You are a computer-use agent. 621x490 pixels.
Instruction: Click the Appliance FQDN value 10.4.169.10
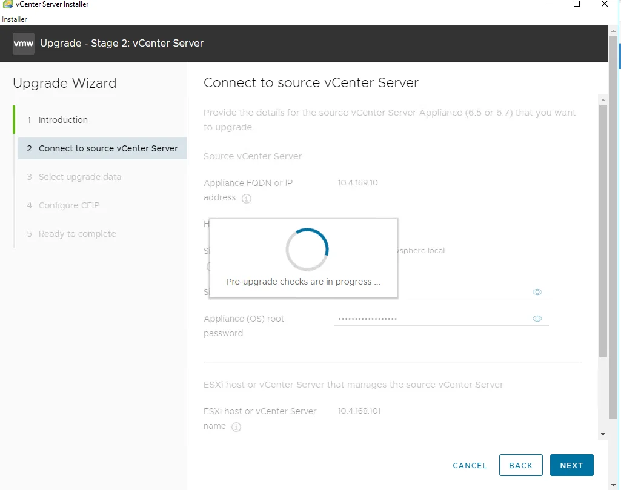pyautogui.click(x=357, y=183)
